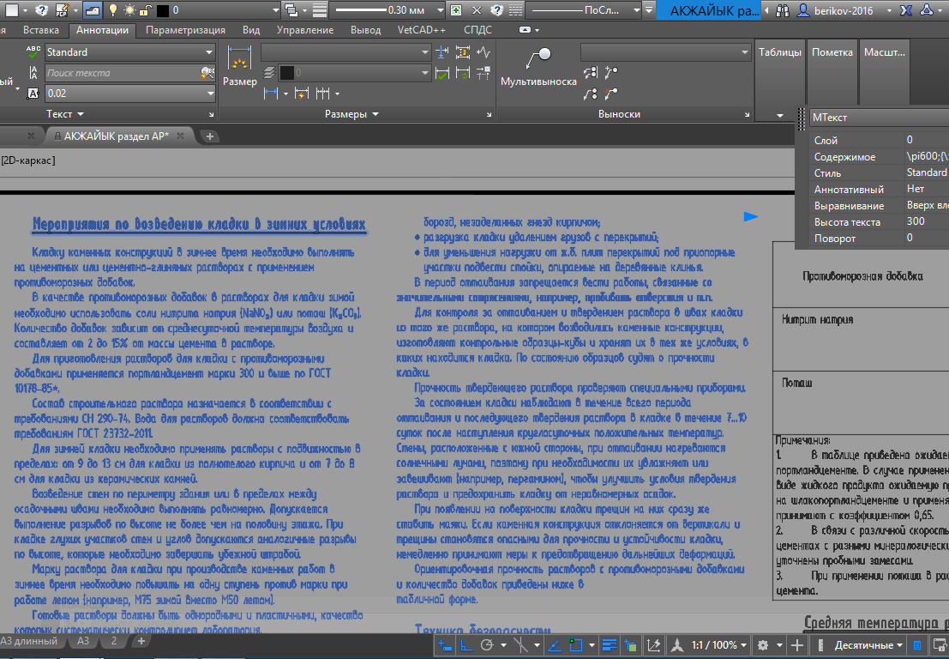Toggle object snap tracking in status bar

[554, 645]
